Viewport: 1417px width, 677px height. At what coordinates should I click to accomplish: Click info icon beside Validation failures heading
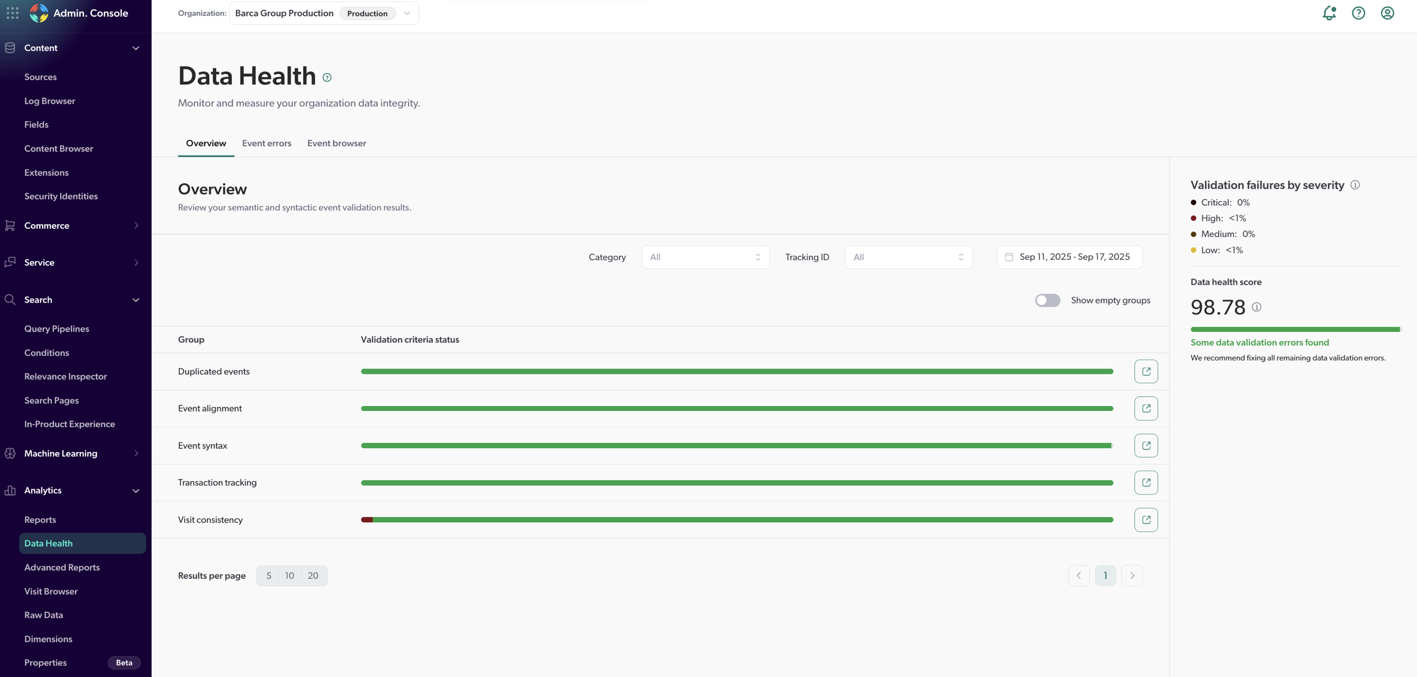tap(1355, 185)
